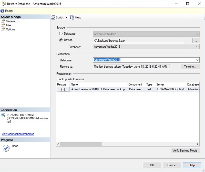The height and width of the screenshot is (172, 205).
Task: Click the Ready information icon
Action: click(2, 11)
